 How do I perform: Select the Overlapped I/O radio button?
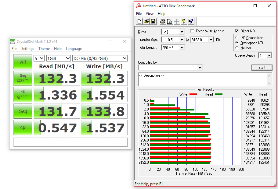point(237,43)
